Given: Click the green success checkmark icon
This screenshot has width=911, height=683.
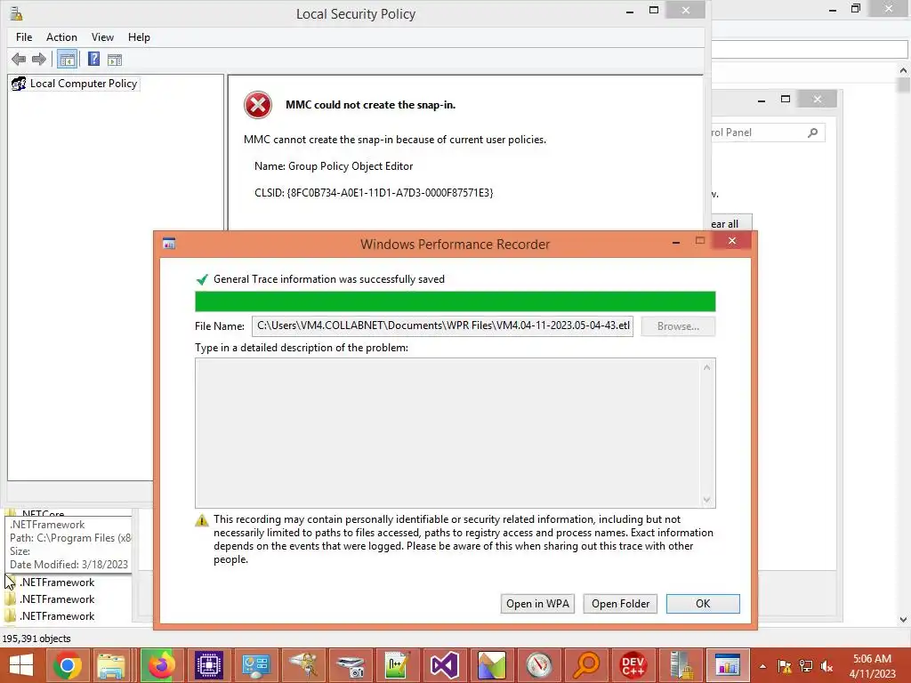Looking at the screenshot, I should 202,280.
